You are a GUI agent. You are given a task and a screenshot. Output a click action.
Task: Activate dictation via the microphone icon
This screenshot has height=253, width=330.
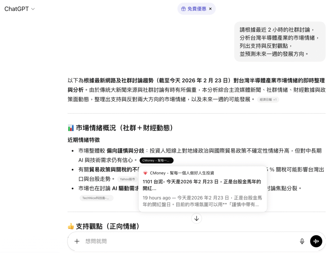coord(302,241)
